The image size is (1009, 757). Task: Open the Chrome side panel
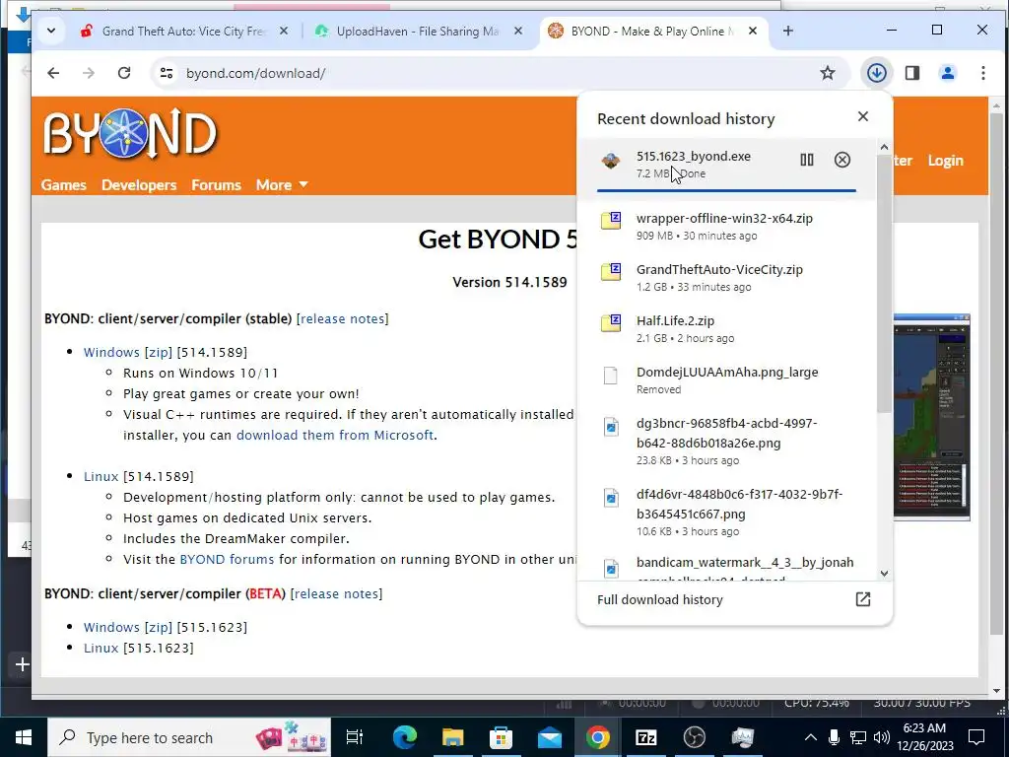click(911, 73)
